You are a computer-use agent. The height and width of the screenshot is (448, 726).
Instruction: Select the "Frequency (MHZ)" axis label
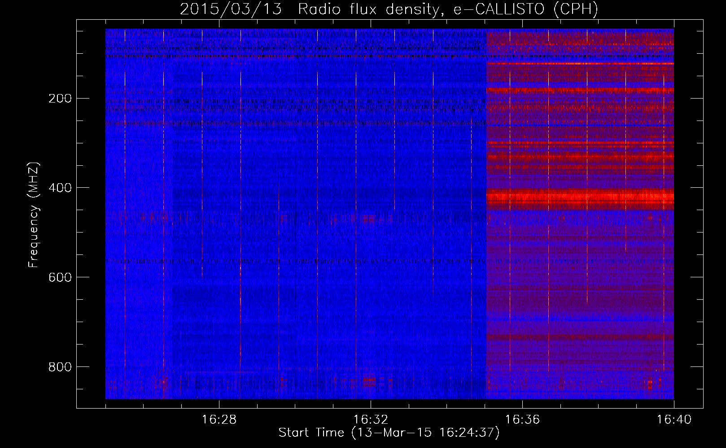coord(34,215)
